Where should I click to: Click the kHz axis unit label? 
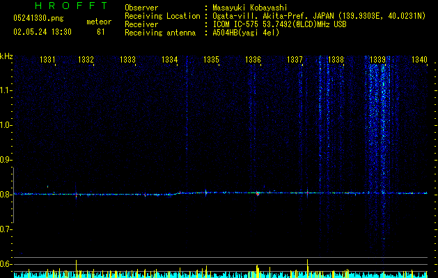pos(6,56)
